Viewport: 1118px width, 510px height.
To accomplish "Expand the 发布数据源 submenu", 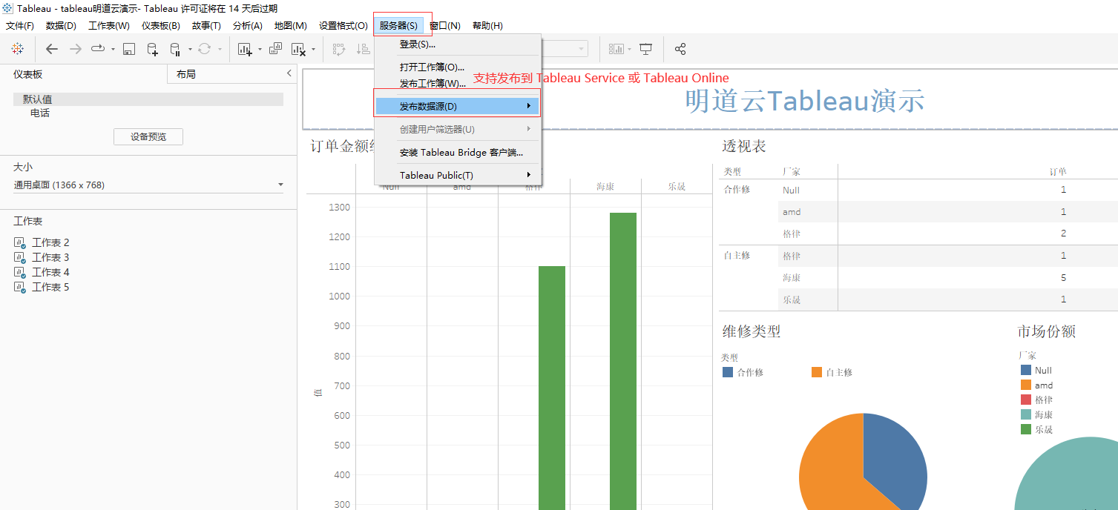I will (x=457, y=106).
